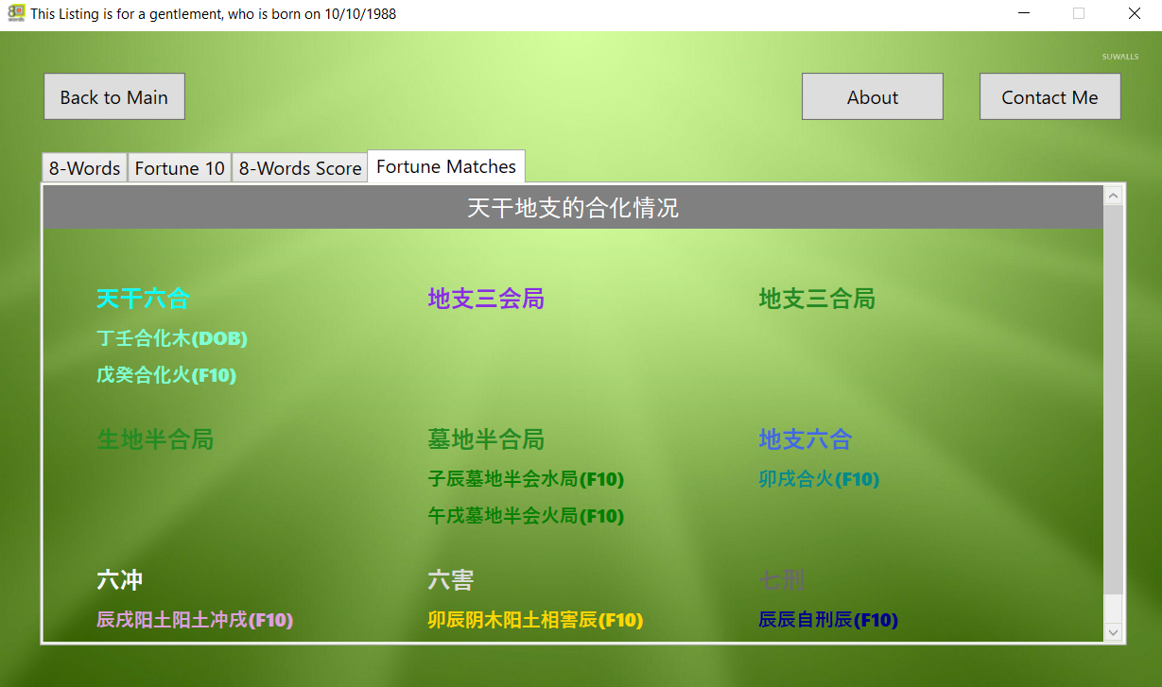Click the scrollbar down arrow
The width and height of the screenshot is (1162, 687).
[1113, 631]
